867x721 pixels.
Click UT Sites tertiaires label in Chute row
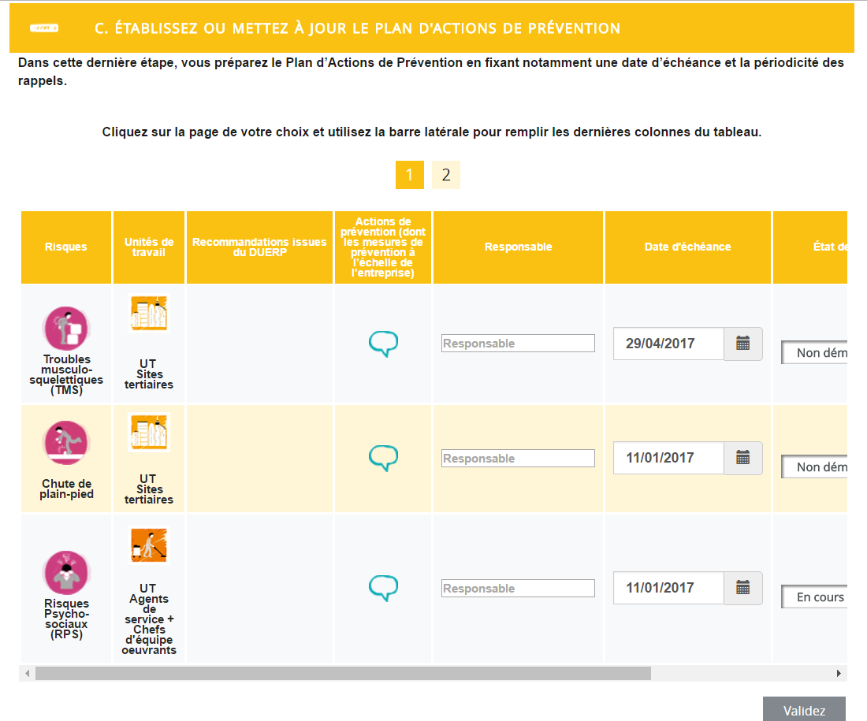pyautogui.click(x=149, y=489)
